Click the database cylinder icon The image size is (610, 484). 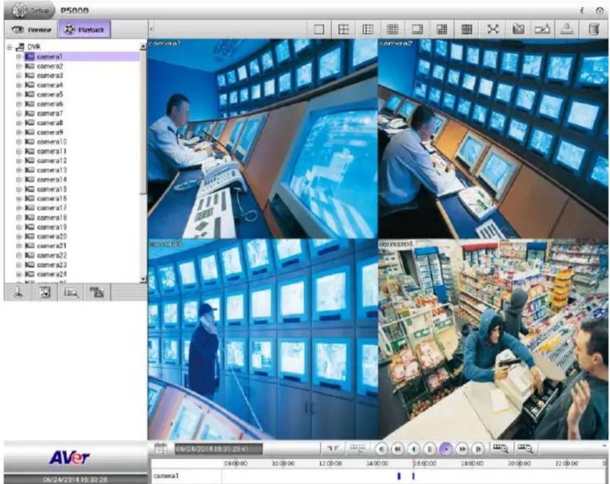click(594, 29)
